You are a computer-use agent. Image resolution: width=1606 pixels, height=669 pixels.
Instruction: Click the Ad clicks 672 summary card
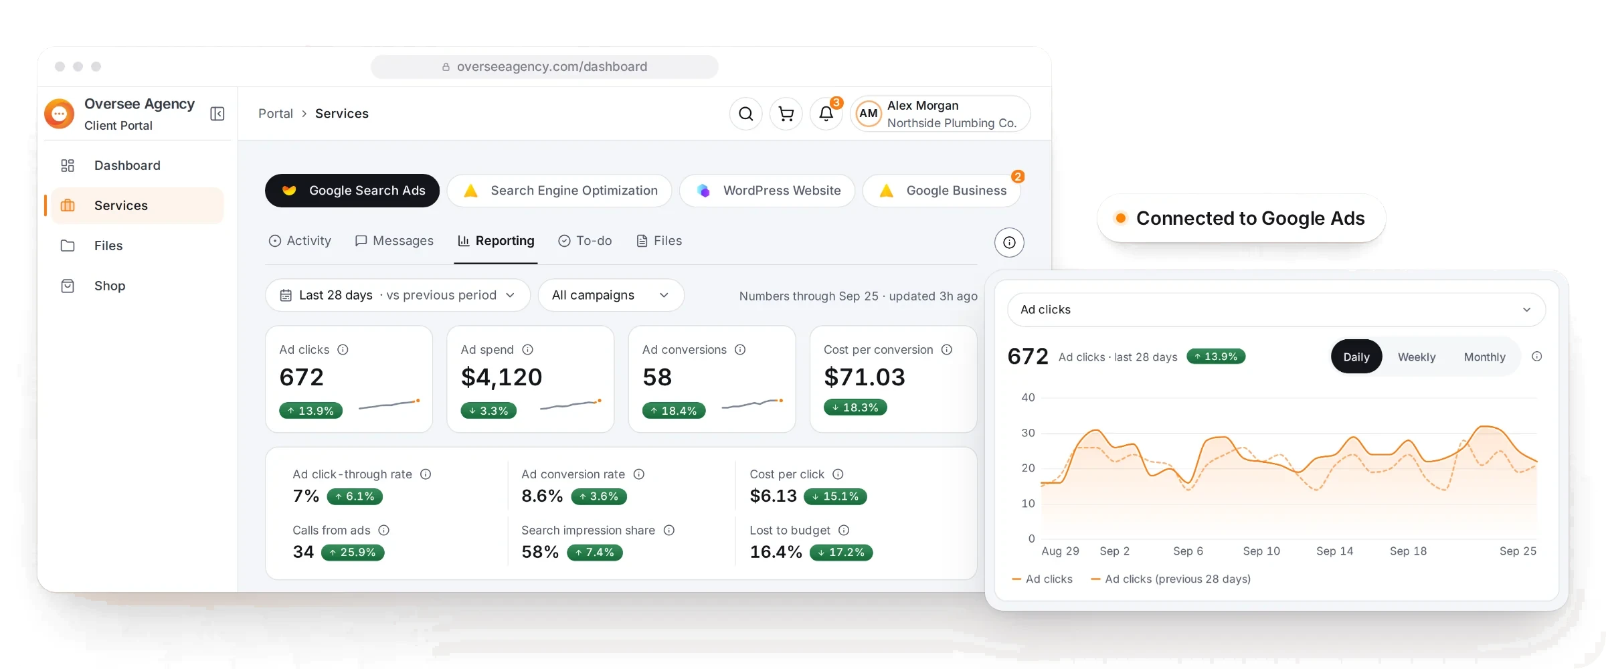click(349, 379)
